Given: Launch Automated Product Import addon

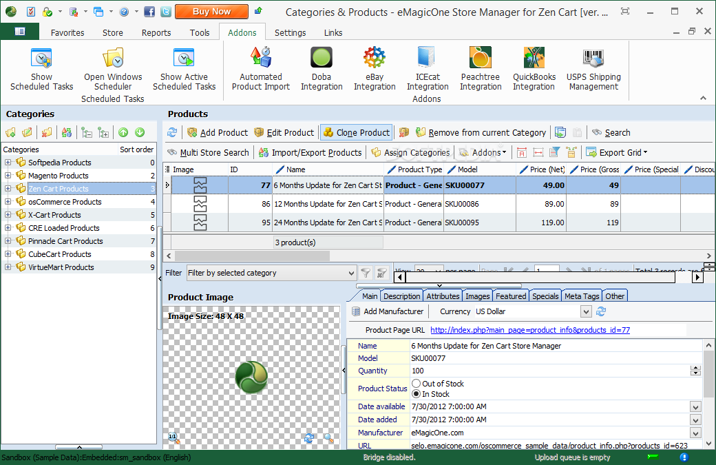Looking at the screenshot, I should pyautogui.click(x=261, y=70).
